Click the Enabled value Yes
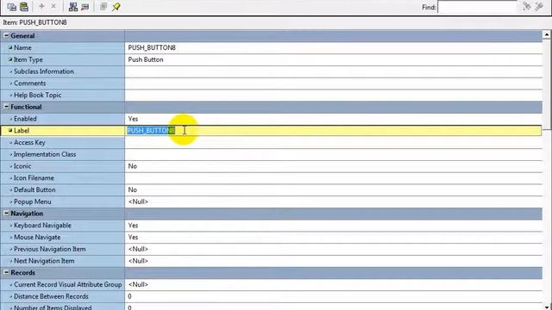Viewport: 552px width, 310px height. click(x=133, y=119)
